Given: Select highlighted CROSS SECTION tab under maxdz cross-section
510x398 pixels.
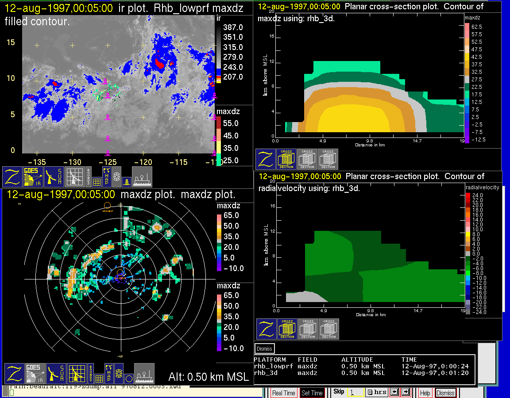Looking at the screenshot, I should [286, 159].
